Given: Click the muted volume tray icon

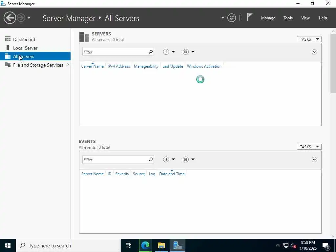Looking at the screenshot, I should (293, 245).
